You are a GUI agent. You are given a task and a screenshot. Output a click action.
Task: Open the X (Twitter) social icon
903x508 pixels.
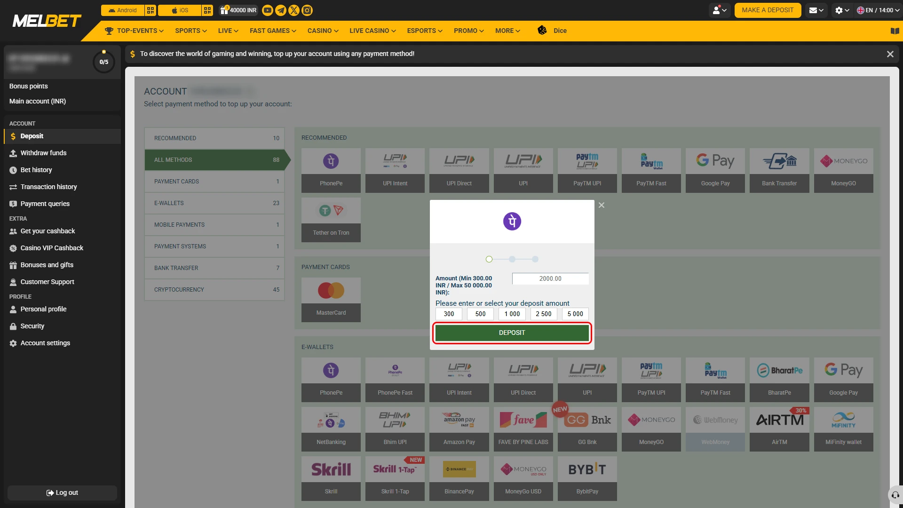(294, 10)
